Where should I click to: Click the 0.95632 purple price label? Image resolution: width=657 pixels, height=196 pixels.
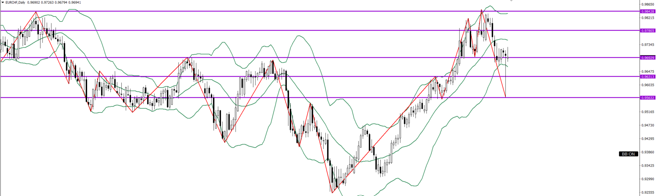648,98
